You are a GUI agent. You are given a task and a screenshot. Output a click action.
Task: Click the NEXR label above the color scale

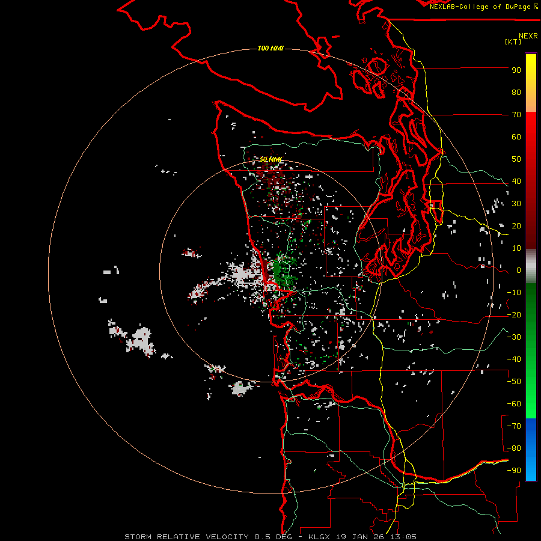pos(528,36)
